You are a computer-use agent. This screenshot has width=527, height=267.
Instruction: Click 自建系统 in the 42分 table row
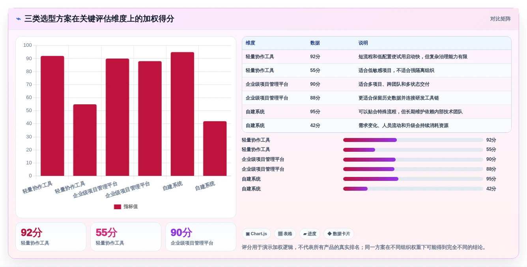[x=255, y=126]
